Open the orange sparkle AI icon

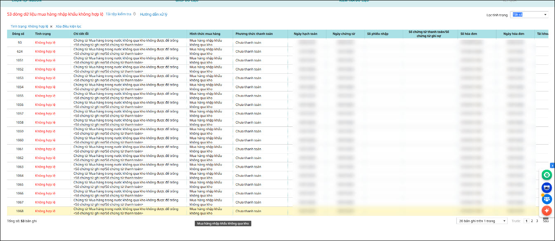coord(547,211)
